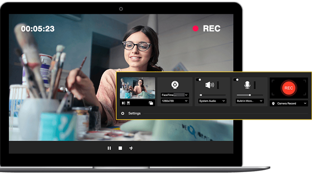312x174 pixels.
Task: Click the webcam icon
Action: pos(175,85)
